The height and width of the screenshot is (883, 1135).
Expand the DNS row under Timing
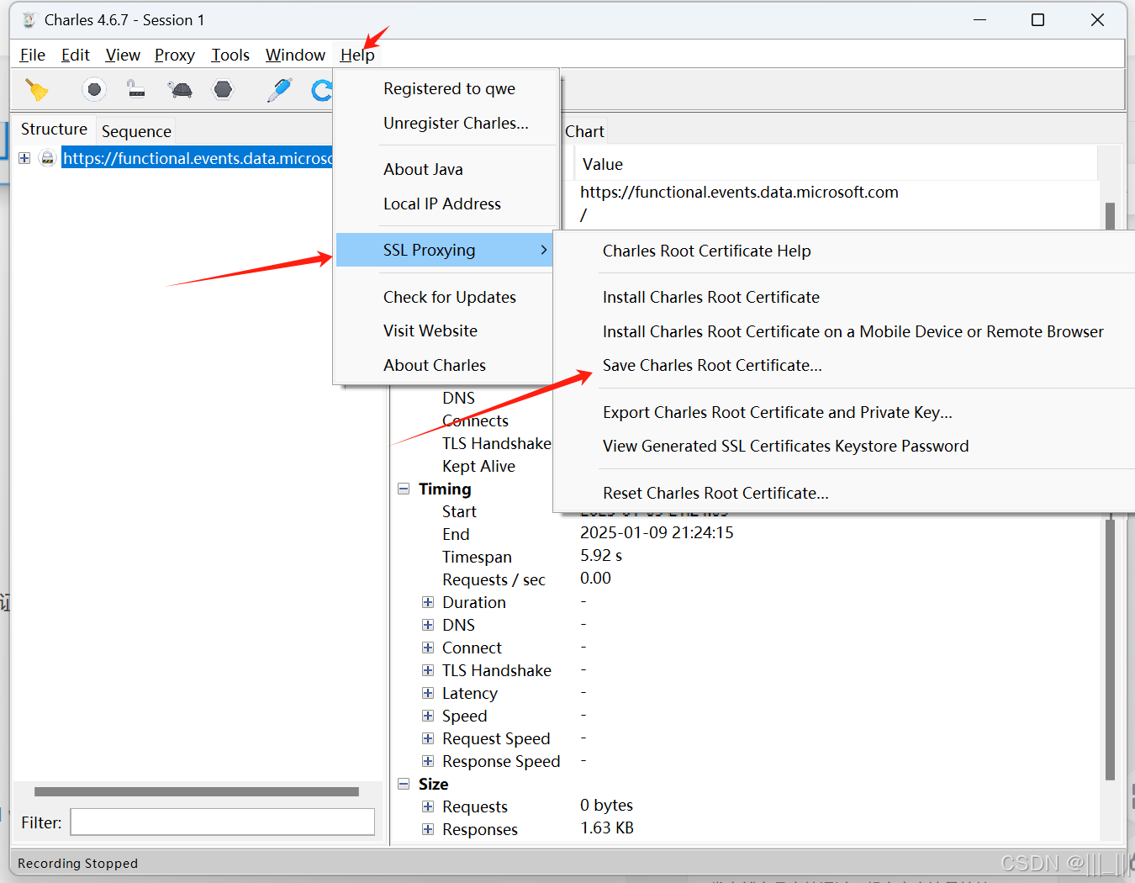tap(428, 625)
